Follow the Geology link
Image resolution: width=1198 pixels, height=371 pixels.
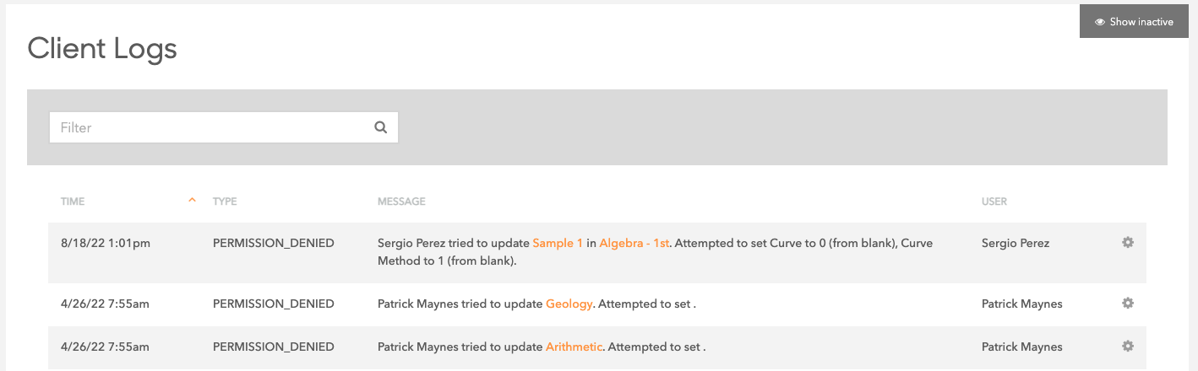[x=569, y=304]
